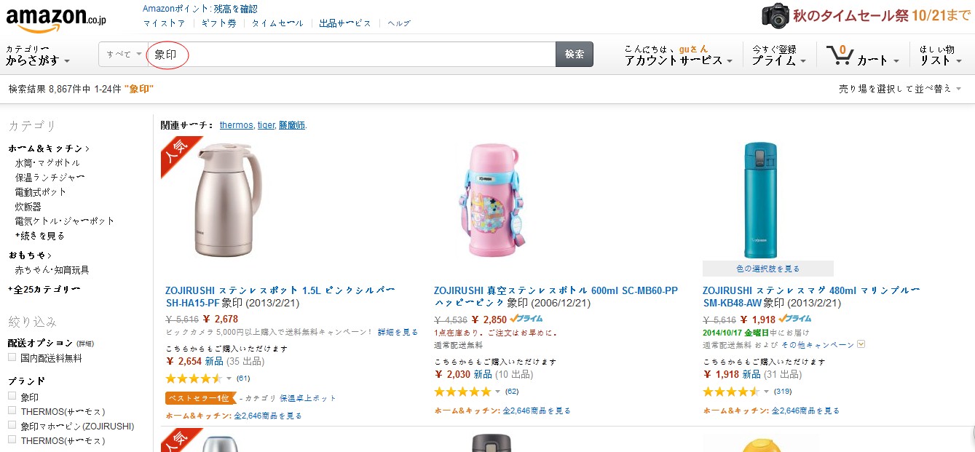
Task: Select 出品サービス in top navigation
Action: point(345,23)
